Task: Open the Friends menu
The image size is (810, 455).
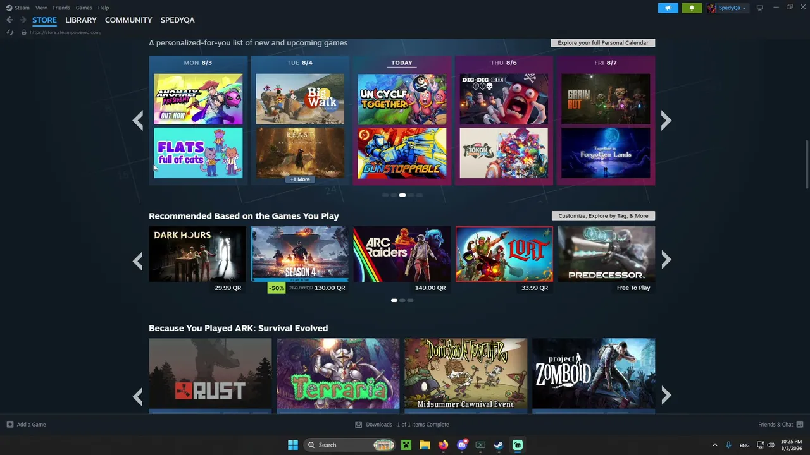Action: pyautogui.click(x=61, y=8)
